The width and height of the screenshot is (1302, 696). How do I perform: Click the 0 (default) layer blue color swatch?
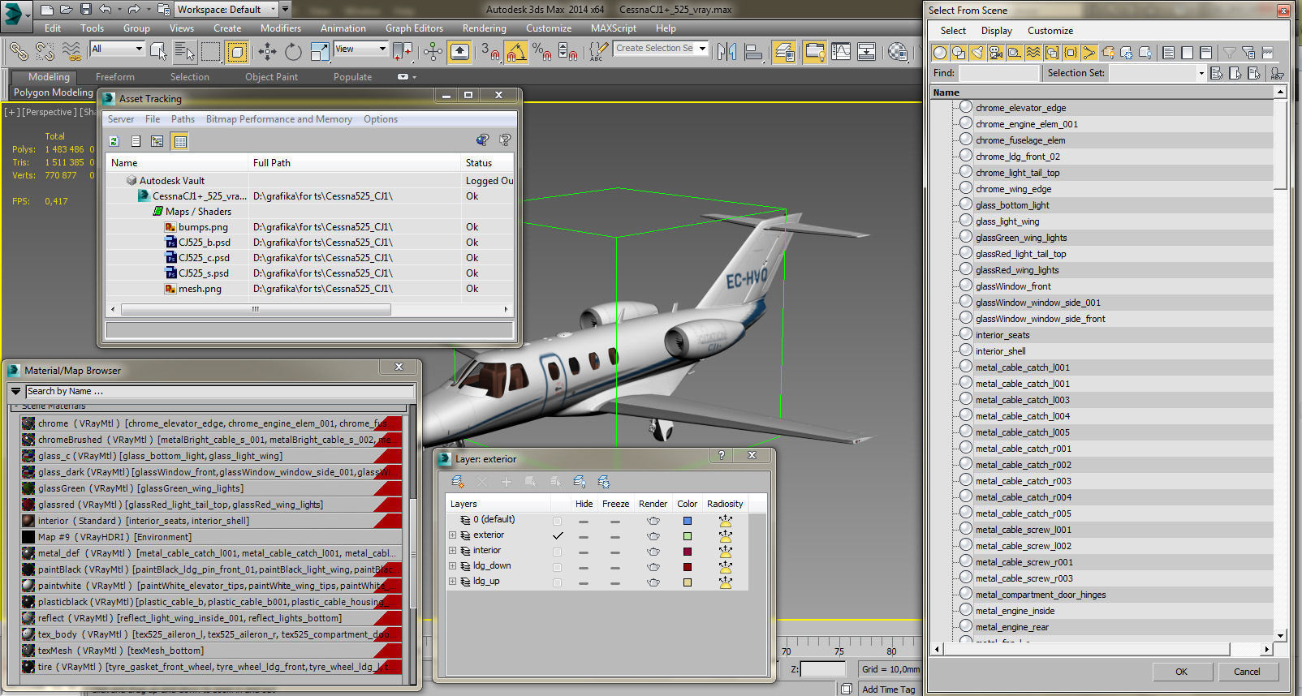(x=688, y=521)
